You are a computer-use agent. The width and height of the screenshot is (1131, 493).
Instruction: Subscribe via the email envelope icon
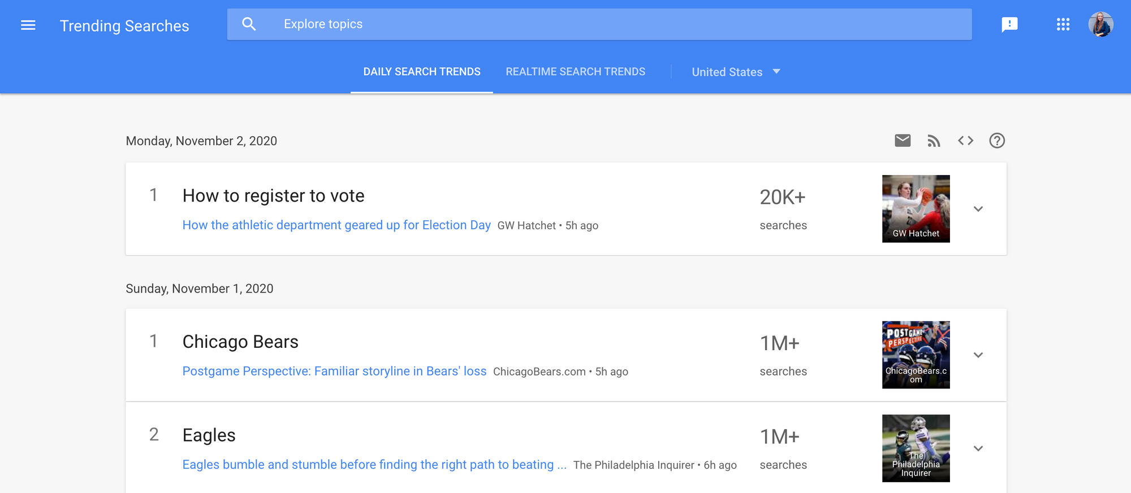pyautogui.click(x=903, y=141)
